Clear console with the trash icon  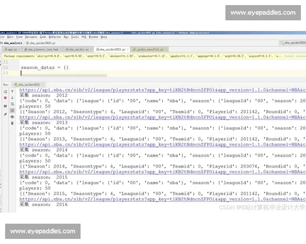[13, 121]
